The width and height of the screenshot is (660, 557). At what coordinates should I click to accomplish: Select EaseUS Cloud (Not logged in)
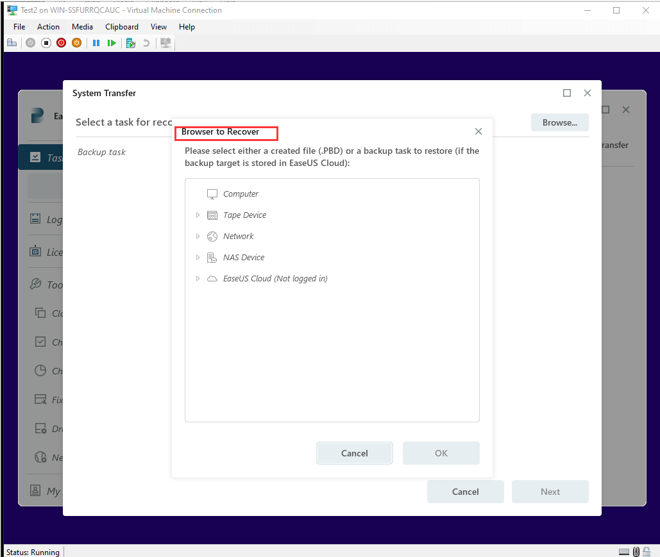click(275, 278)
